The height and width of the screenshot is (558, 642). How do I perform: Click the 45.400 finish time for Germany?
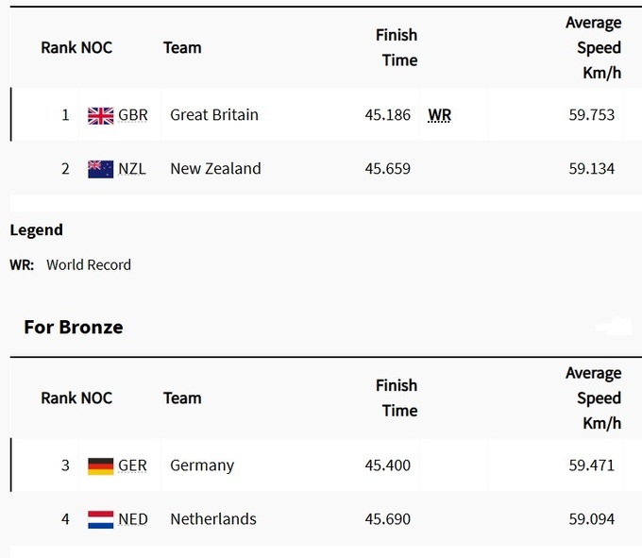[x=388, y=465]
